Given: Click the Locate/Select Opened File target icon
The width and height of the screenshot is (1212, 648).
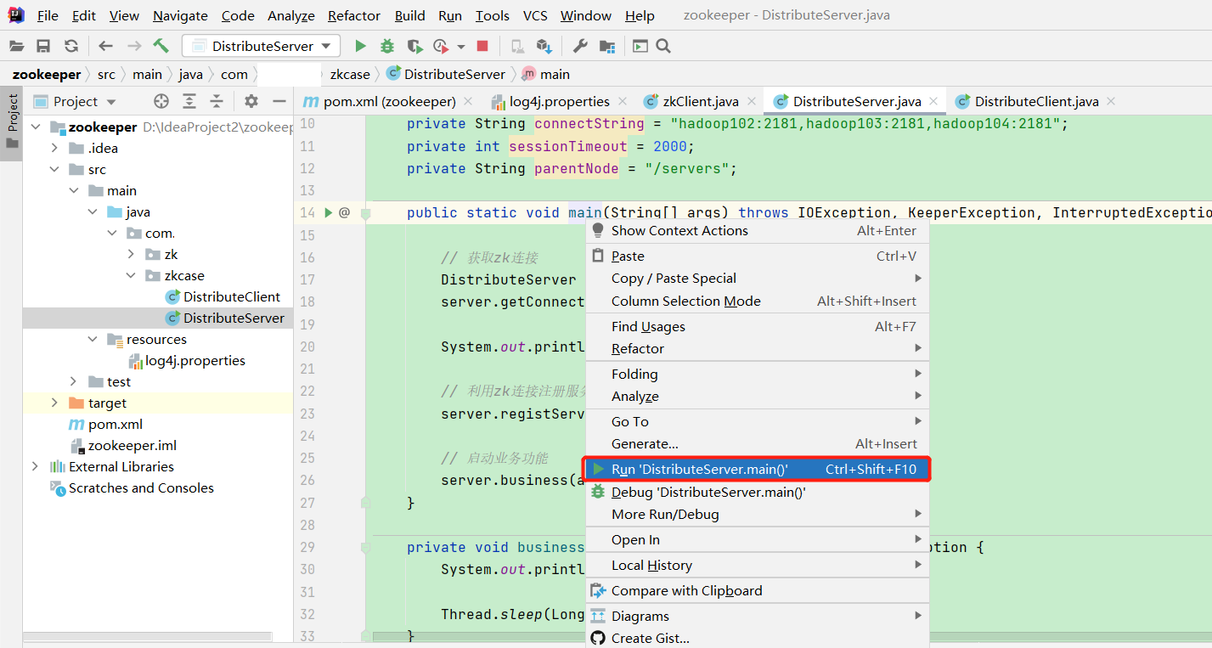Looking at the screenshot, I should coord(161,101).
